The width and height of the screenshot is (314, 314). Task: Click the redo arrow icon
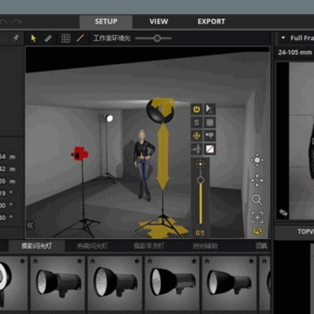click(17, 22)
